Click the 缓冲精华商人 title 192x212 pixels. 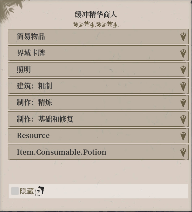[x=96, y=15]
